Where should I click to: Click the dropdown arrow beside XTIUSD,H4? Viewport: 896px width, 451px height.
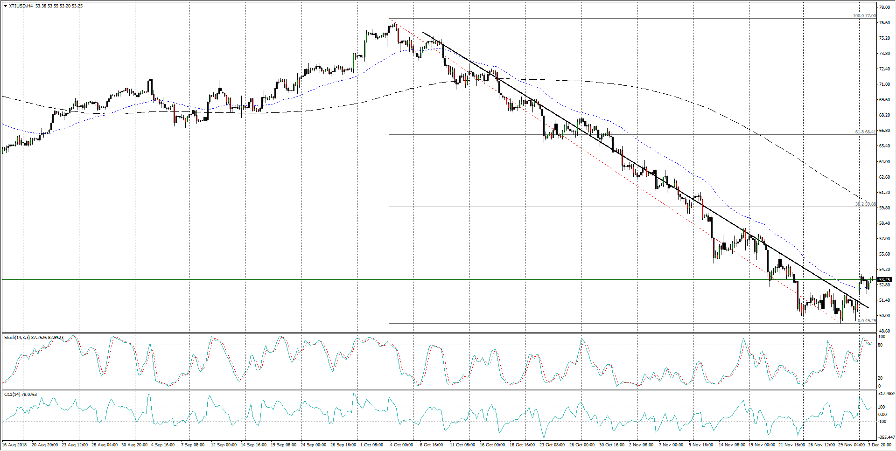pyautogui.click(x=5, y=6)
